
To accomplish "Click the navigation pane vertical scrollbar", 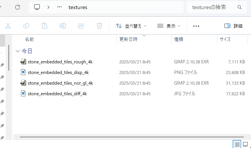I will pyautogui.click(x=9, y=58).
